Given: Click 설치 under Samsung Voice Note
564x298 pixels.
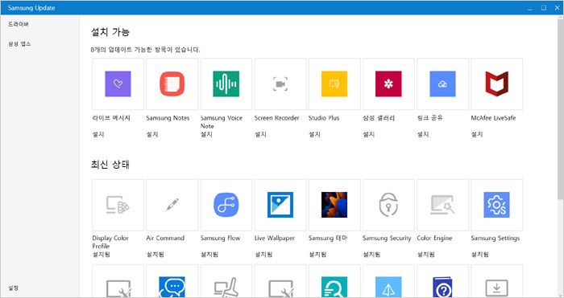Looking at the screenshot, I should coord(206,134).
